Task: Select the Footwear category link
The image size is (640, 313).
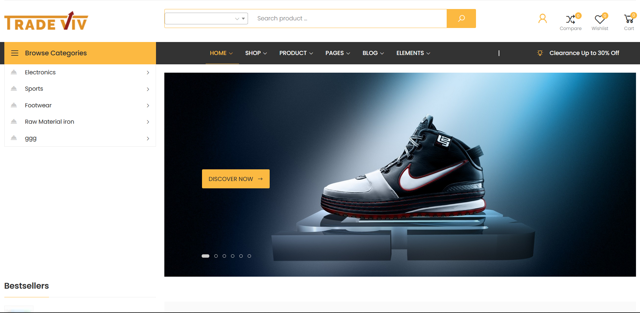Action: tap(38, 105)
